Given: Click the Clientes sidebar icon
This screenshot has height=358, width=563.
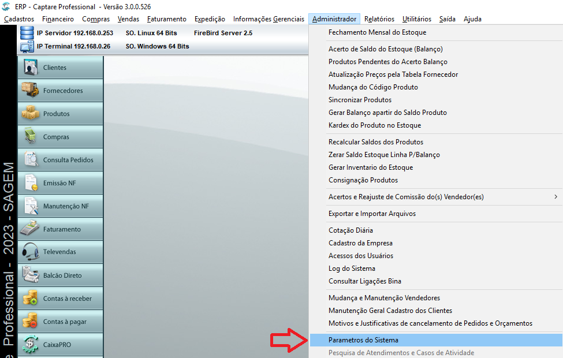Looking at the screenshot, I should [x=31, y=67].
